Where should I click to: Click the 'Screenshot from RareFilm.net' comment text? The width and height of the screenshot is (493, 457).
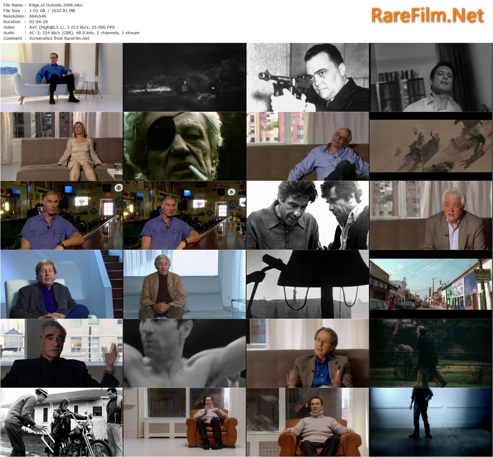[59, 38]
